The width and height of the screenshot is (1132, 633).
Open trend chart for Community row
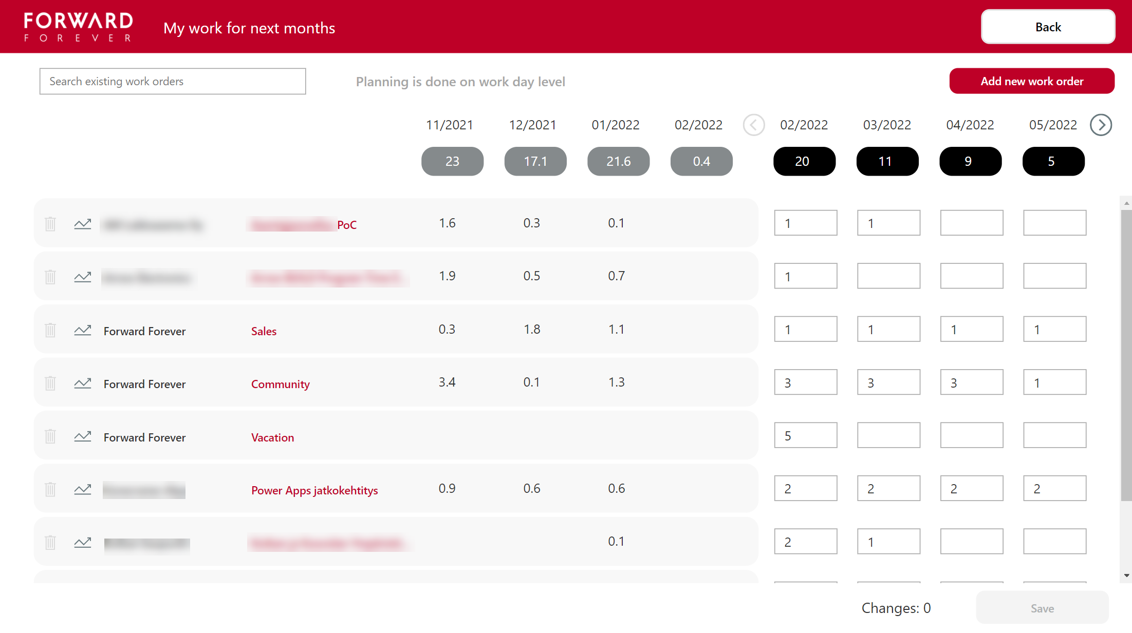(x=82, y=383)
